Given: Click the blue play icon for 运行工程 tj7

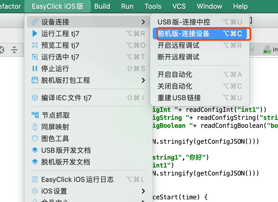Looking at the screenshot, I should pos(35,34).
